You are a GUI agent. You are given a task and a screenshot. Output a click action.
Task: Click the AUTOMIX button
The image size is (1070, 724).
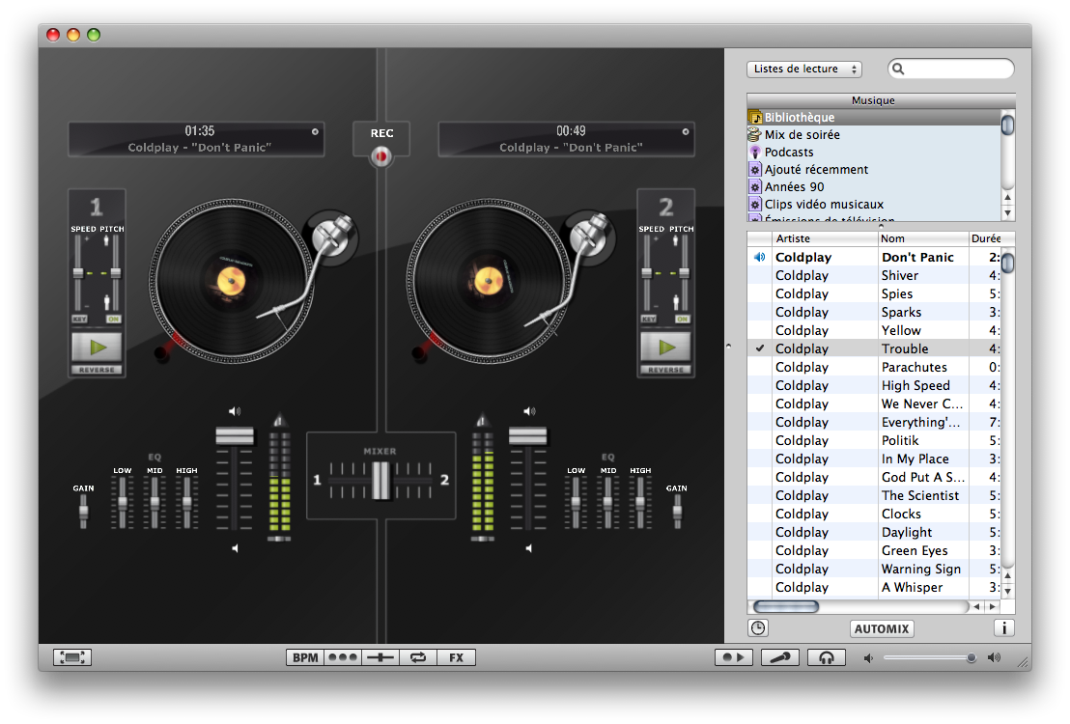[x=882, y=628]
